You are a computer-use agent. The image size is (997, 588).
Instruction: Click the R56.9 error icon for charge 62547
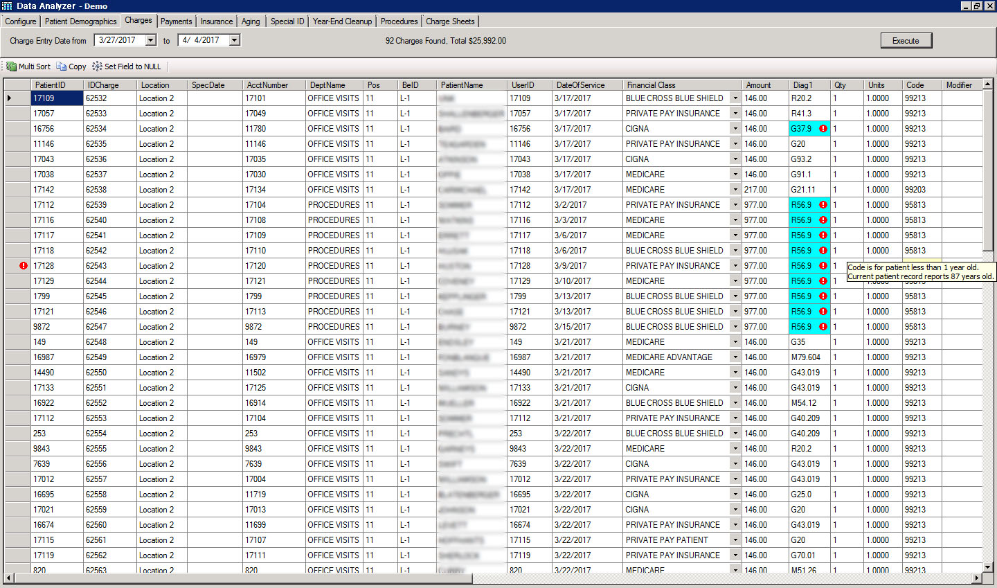tap(823, 327)
